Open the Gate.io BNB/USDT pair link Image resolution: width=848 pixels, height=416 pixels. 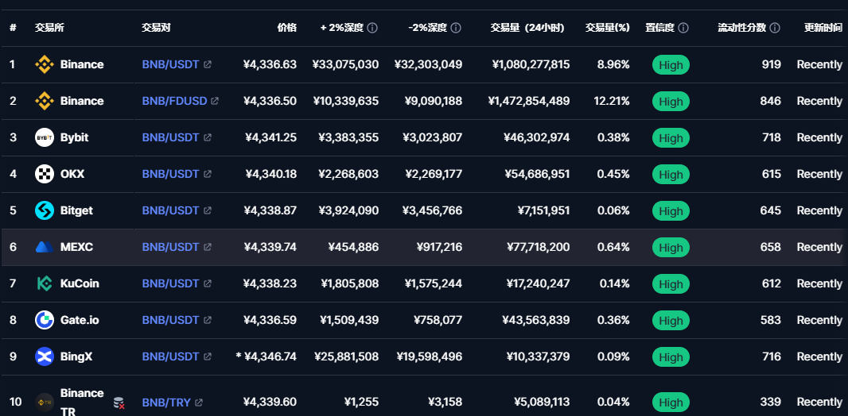click(x=170, y=320)
